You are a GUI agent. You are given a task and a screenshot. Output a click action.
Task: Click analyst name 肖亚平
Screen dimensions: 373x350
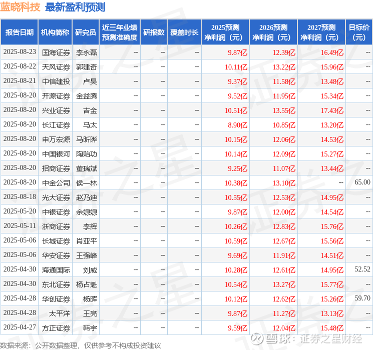(87, 241)
